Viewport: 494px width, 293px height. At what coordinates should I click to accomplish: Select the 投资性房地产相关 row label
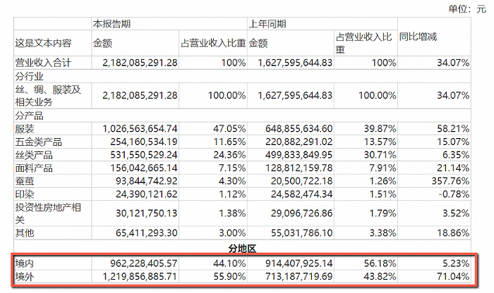coord(48,213)
